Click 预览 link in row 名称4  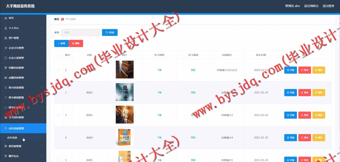click(193, 138)
